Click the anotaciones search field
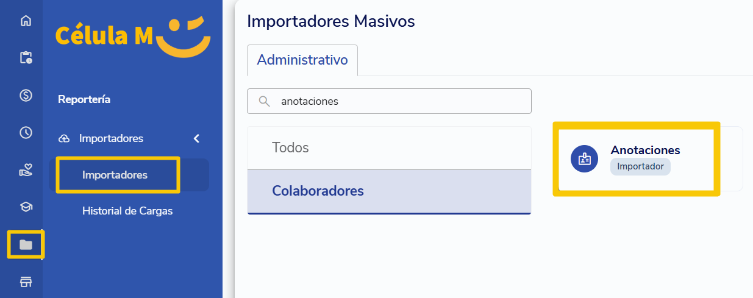The height and width of the screenshot is (298, 753). click(x=389, y=101)
